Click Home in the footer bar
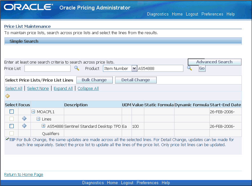The height and width of the screenshot is (186, 252). tap(112, 183)
